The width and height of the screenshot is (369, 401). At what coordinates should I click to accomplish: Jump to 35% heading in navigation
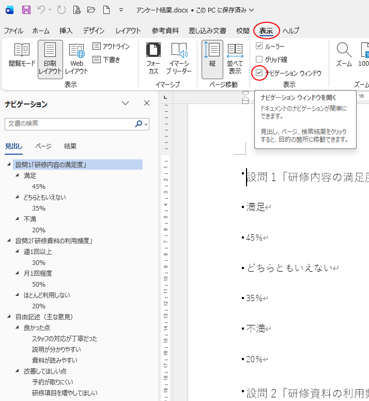click(x=39, y=209)
